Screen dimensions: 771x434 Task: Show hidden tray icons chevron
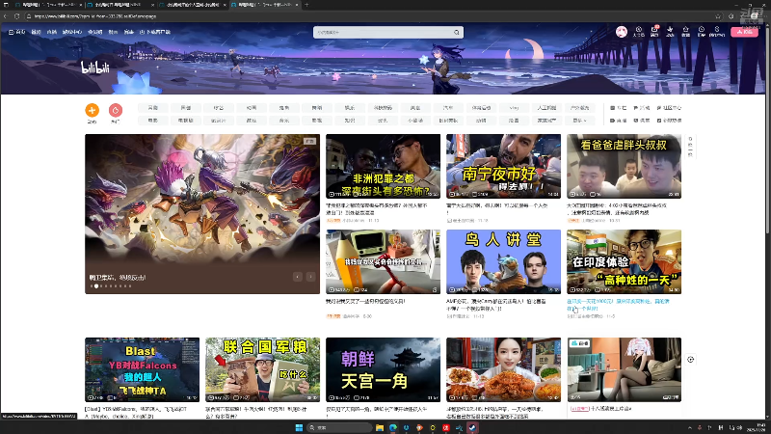(690, 427)
